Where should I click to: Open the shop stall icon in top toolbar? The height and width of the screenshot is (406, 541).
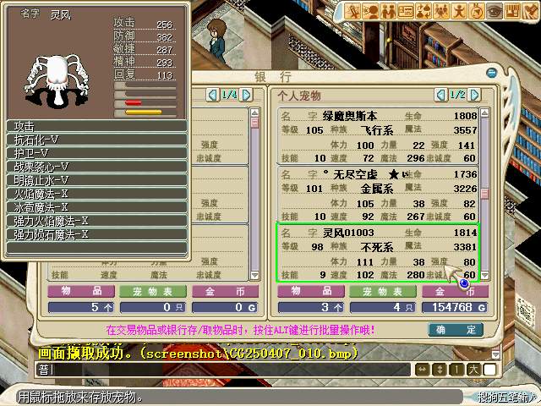(511, 11)
